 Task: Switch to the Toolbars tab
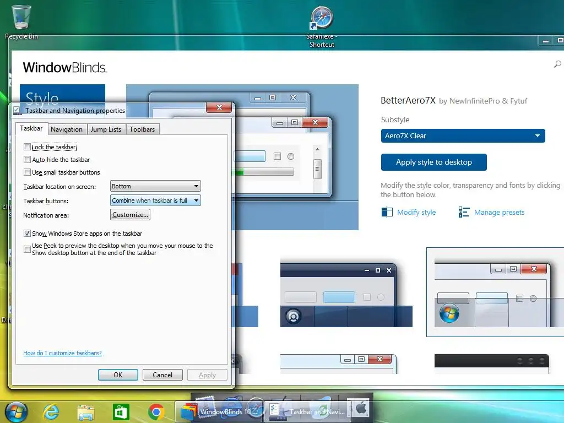coord(142,129)
